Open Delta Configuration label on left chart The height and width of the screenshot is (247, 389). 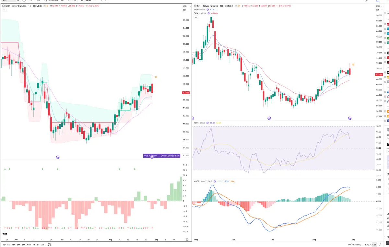[x=170, y=156]
